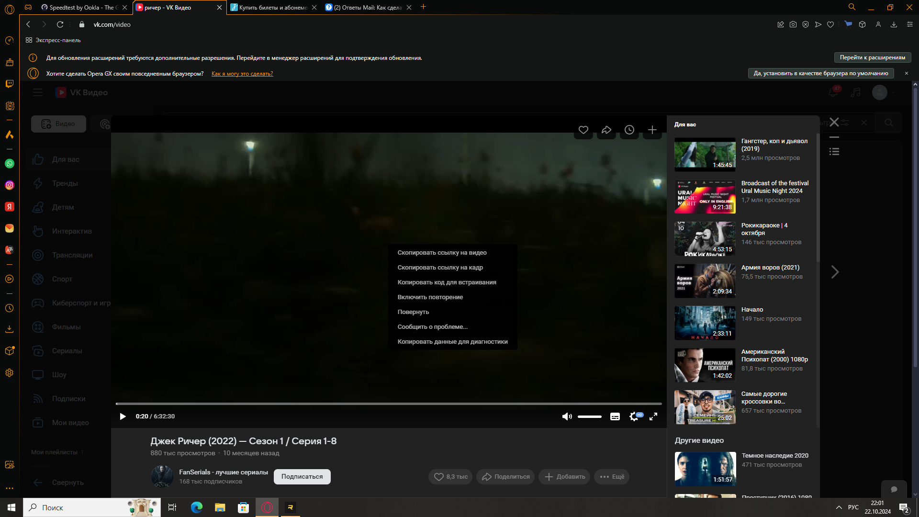Open 'Темное наследие 2020' video thumbnail
The height and width of the screenshot is (517, 919).
pyautogui.click(x=706, y=469)
